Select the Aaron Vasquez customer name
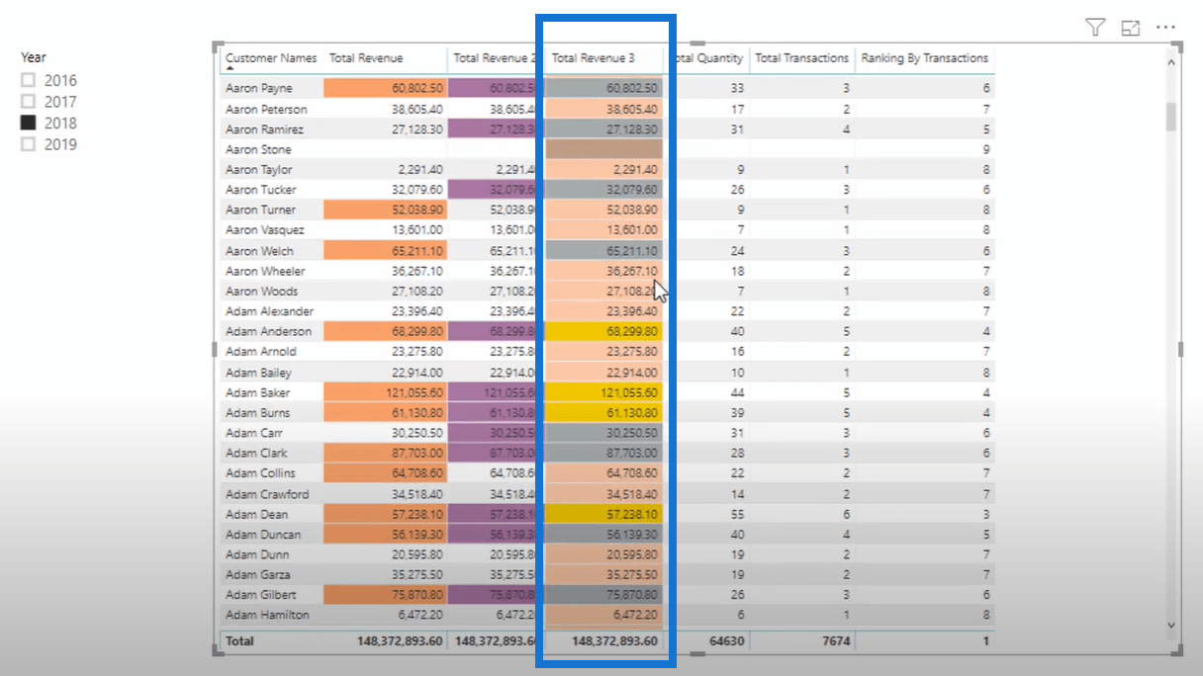1203x676 pixels. pos(263,230)
